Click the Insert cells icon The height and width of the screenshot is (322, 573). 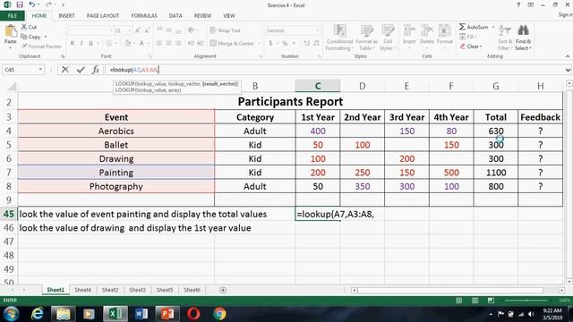coord(409,30)
